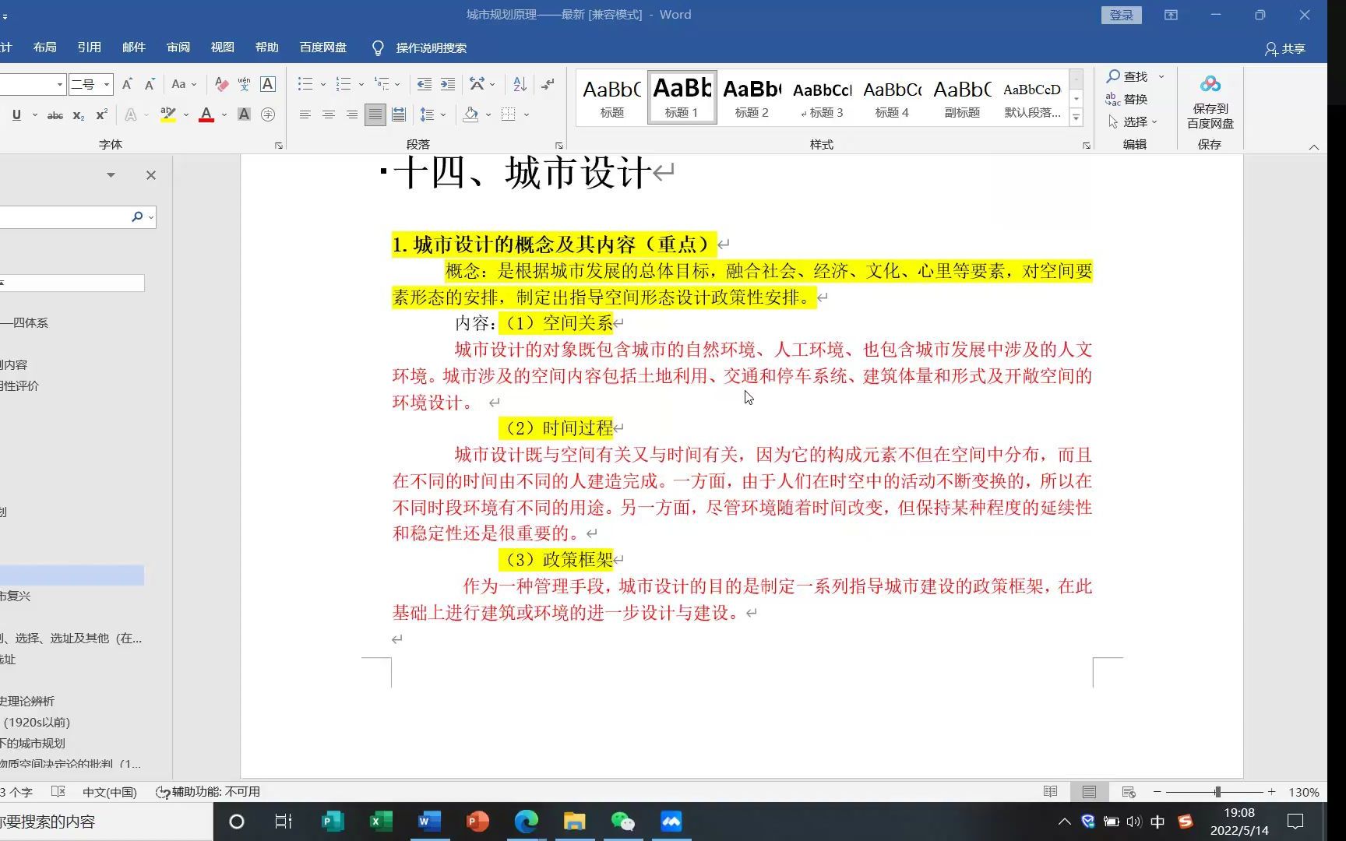
Task: Apply the red font color
Action: (x=206, y=115)
